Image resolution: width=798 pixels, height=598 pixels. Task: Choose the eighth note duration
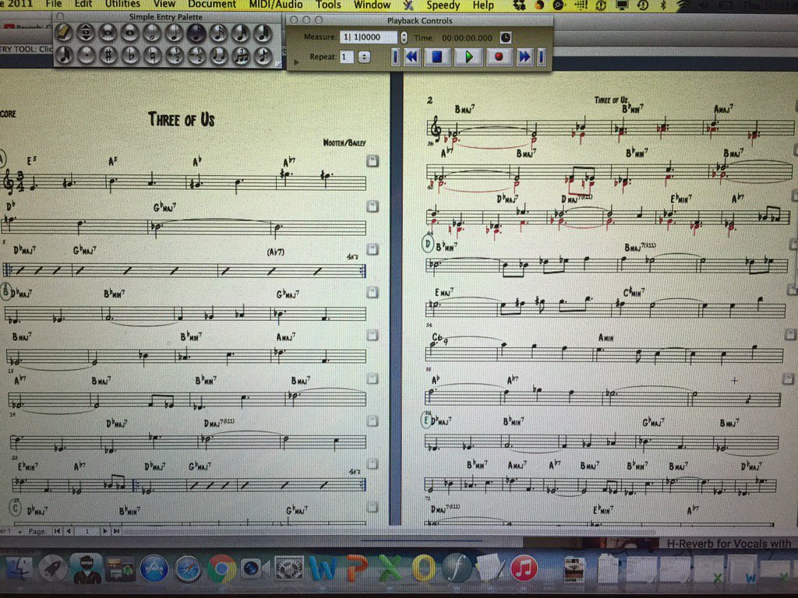tap(196, 33)
